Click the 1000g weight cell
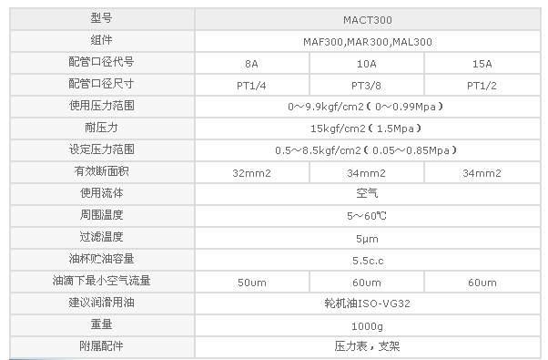 pos(368,325)
